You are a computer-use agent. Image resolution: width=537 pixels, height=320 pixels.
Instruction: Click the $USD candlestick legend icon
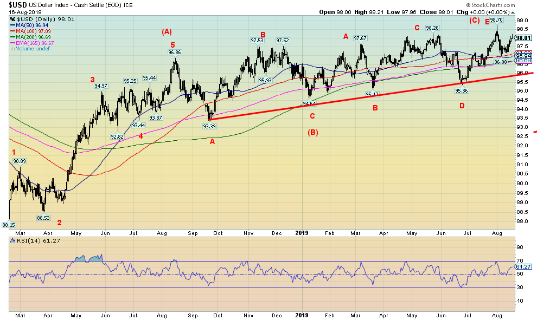pyautogui.click(x=12, y=19)
